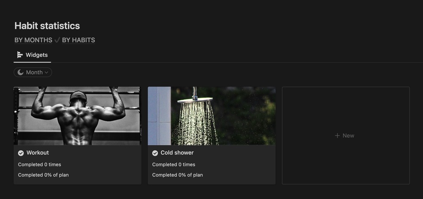This screenshot has height=199, width=423.
Task: Open the Workout card title
Action: pos(38,153)
